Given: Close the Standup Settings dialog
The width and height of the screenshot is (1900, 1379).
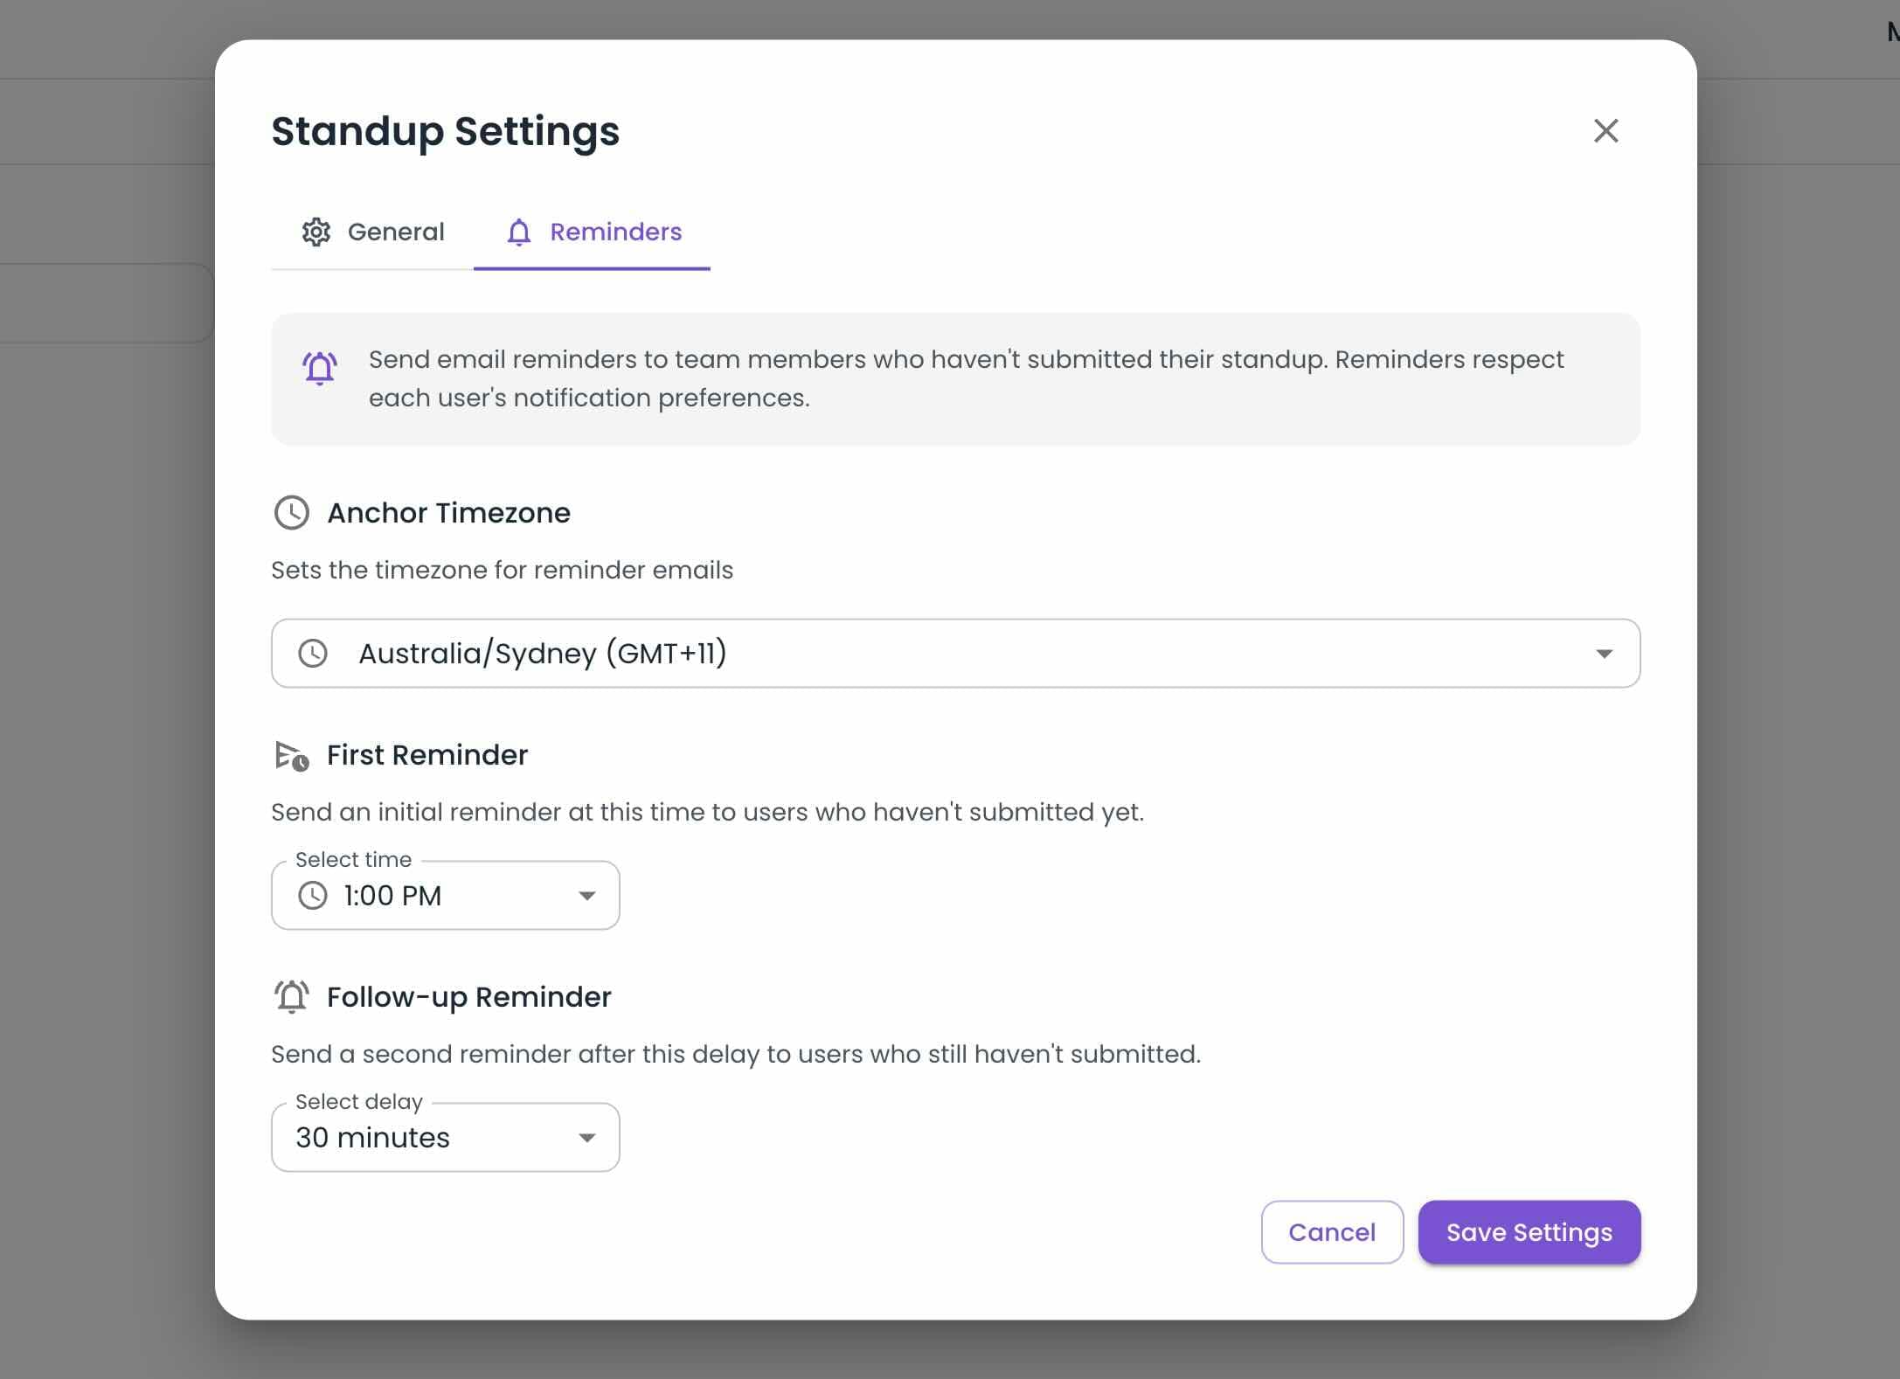Looking at the screenshot, I should (x=1606, y=131).
